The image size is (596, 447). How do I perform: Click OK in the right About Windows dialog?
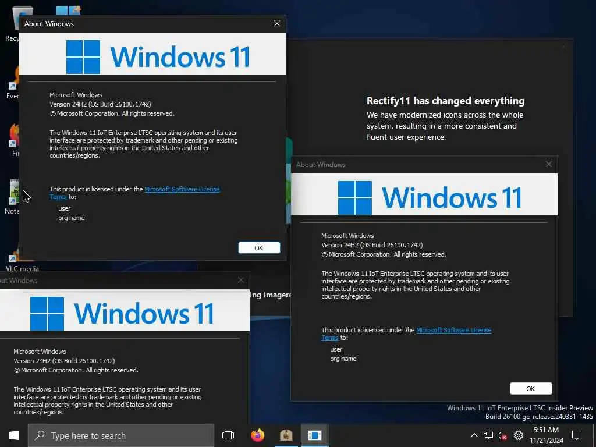tap(531, 388)
